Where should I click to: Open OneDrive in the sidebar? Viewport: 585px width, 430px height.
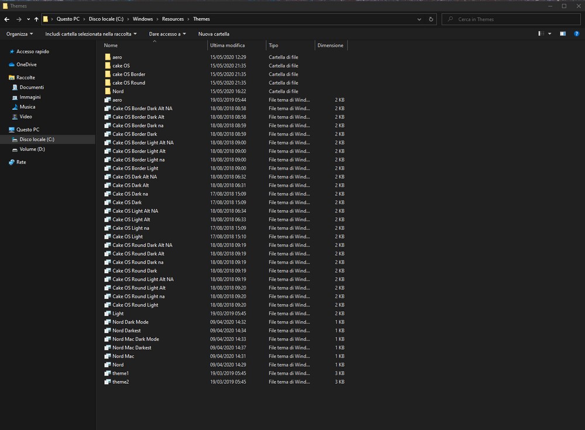point(26,64)
